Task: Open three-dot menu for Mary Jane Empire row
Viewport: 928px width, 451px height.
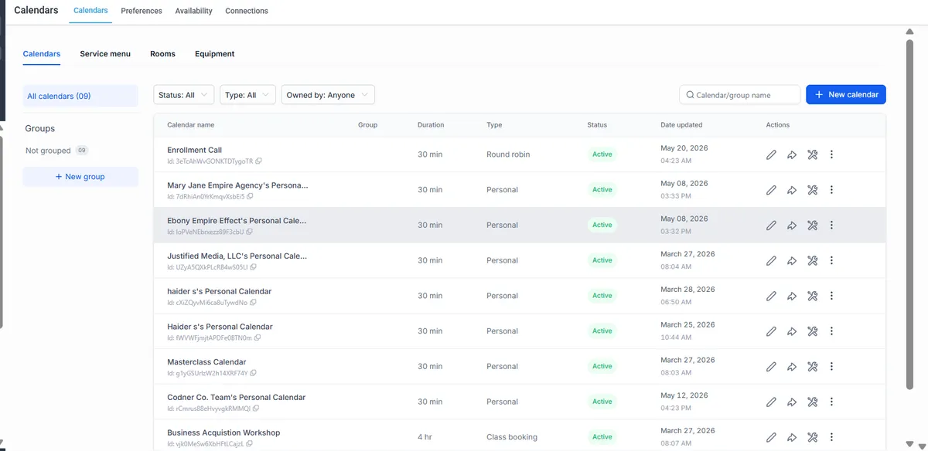Action: (x=831, y=190)
